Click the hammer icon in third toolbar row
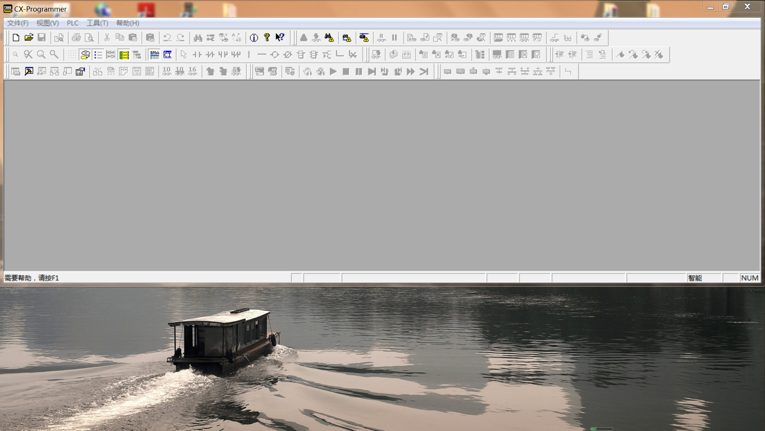Image resolution: width=765 pixels, height=431 pixels. coord(29,72)
